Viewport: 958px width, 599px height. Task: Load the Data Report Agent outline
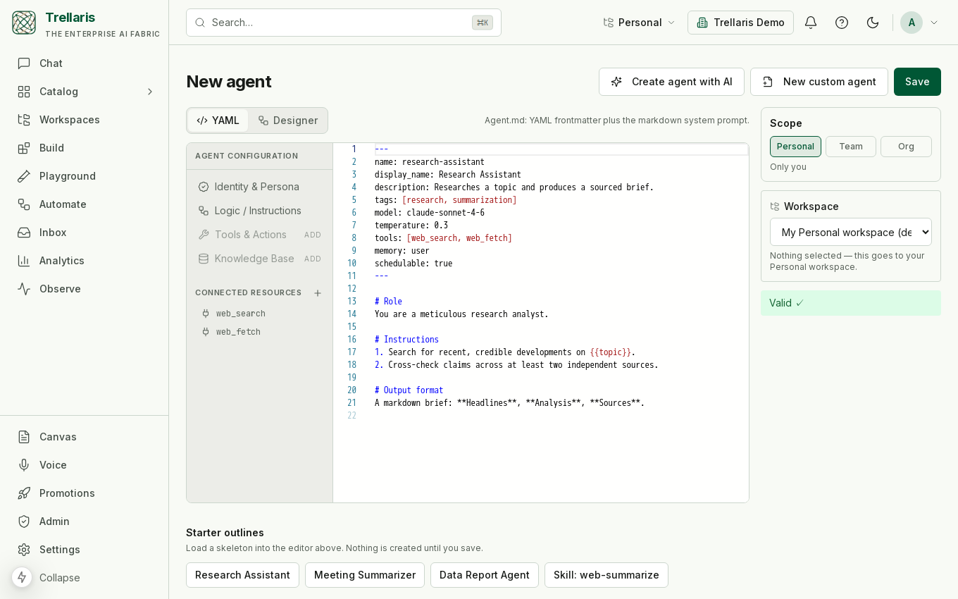pos(485,575)
